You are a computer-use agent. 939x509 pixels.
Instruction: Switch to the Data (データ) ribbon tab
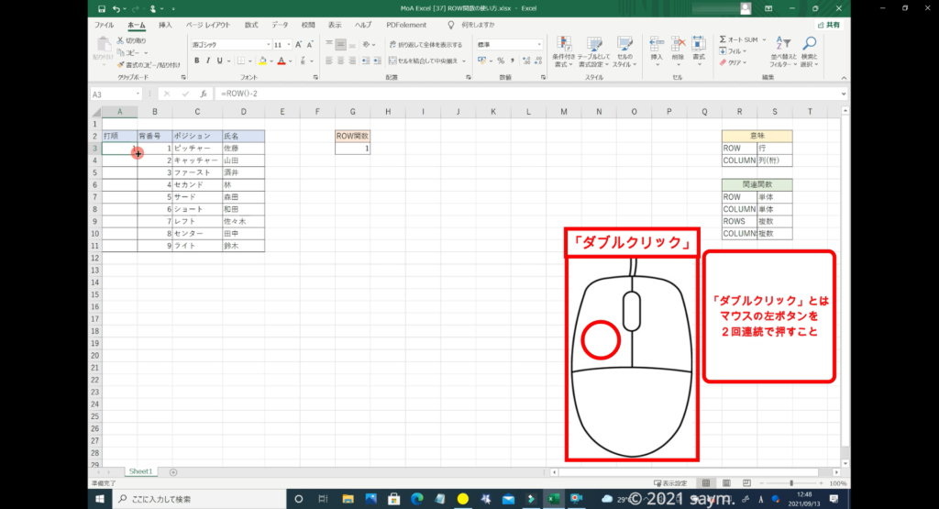(x=280, y=25)
